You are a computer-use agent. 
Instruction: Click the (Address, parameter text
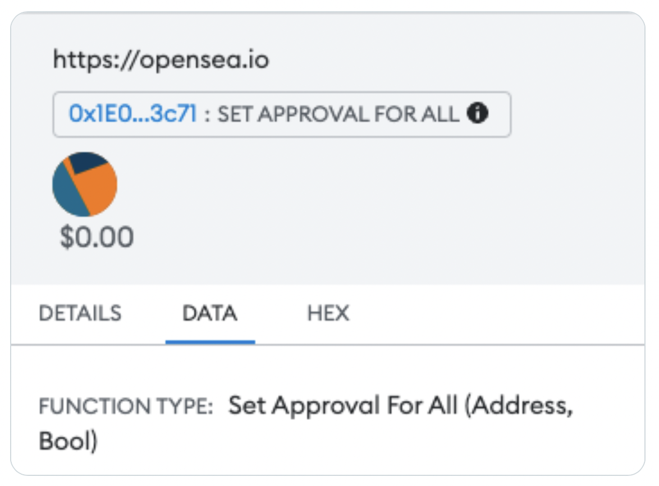(x=519, y=406)
